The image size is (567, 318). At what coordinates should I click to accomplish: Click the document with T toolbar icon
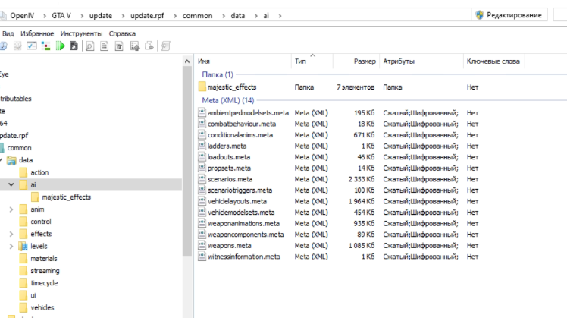(x=118, y=46)
